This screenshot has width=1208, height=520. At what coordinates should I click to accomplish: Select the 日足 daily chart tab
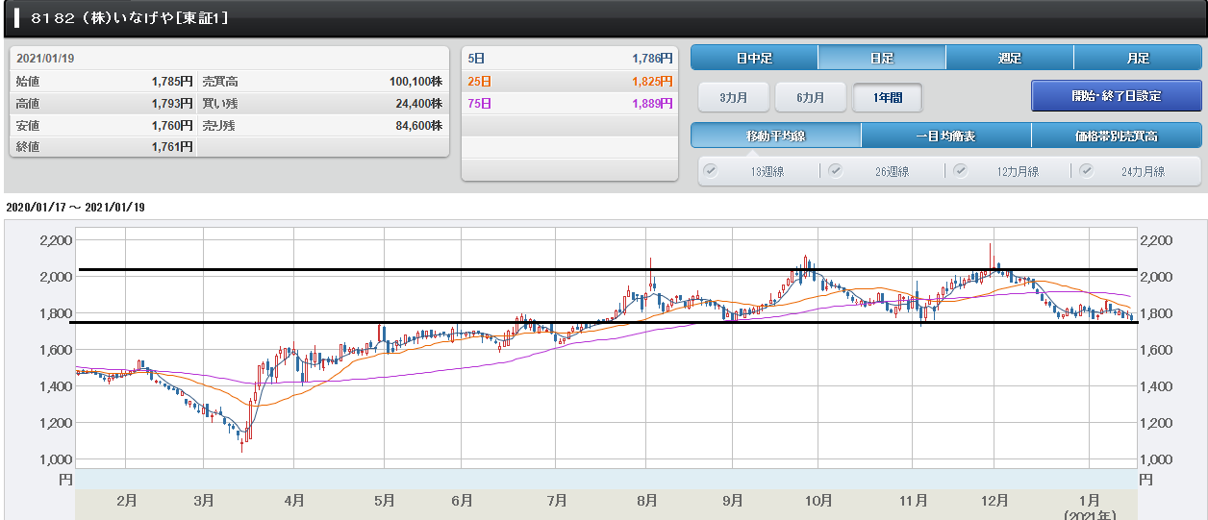pyautogui.click(x=882, y=58)
